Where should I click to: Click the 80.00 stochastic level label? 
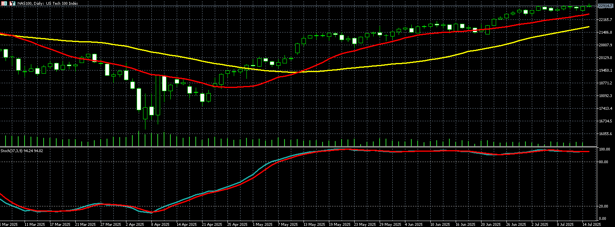pos(604,162)
